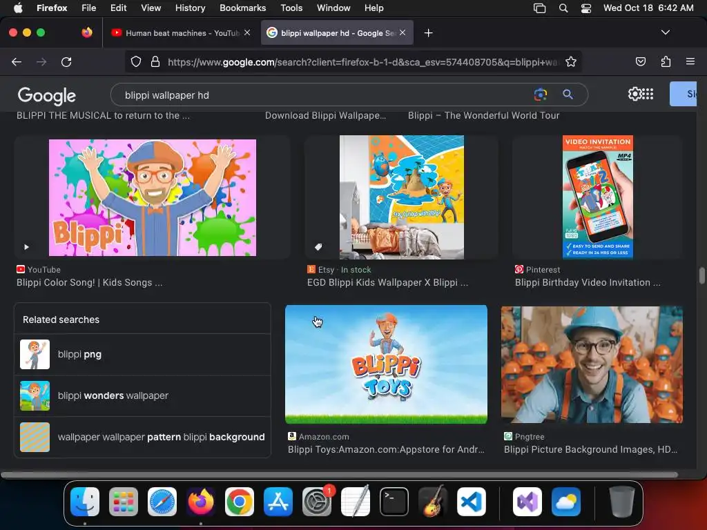Open the Pocket save icon
The width and height of the screenshot is (707, 530).
coord(640,61)
